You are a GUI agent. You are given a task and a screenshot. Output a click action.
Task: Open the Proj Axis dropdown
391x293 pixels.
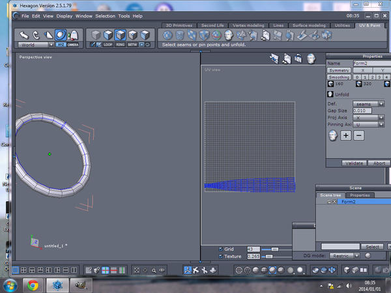coord(369,118)
